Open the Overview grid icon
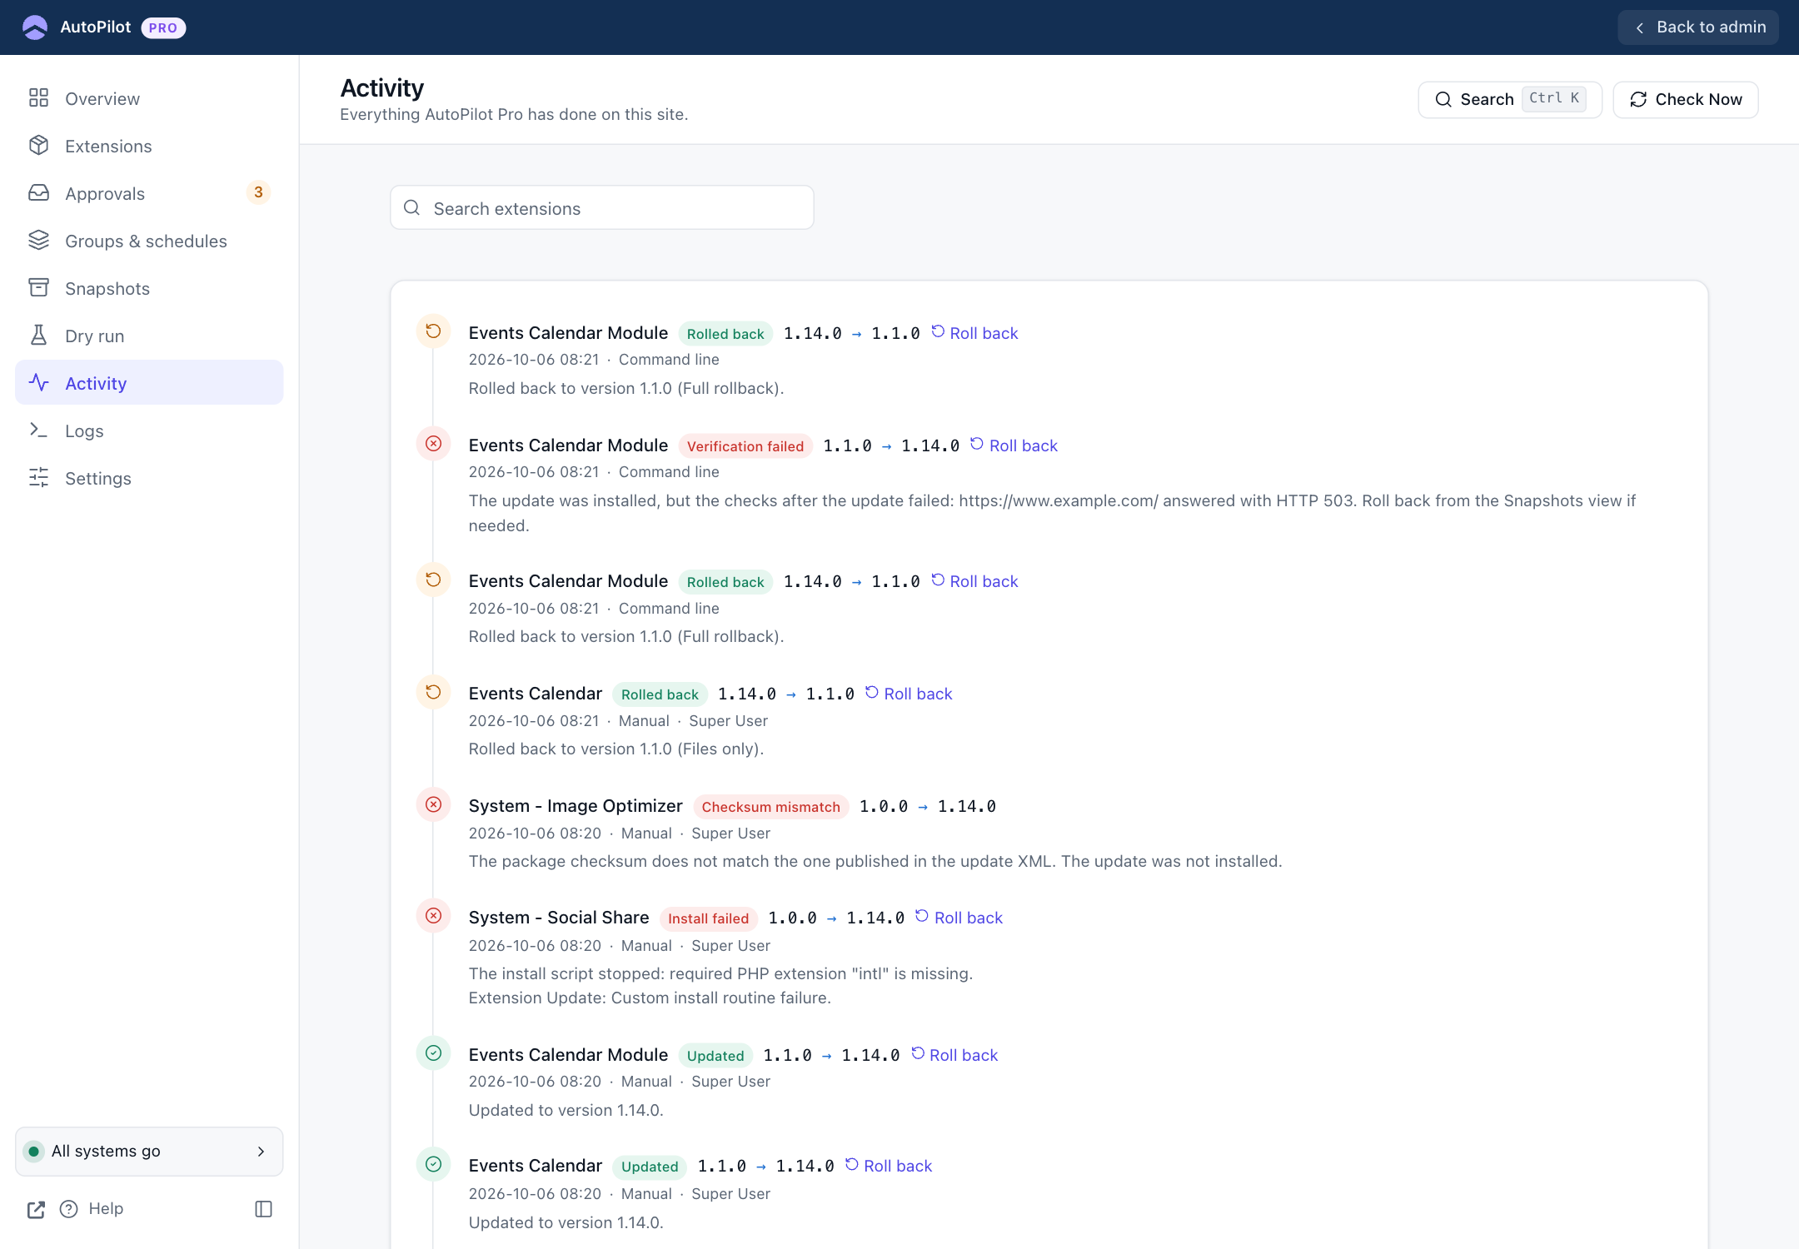Image resolution: width=1799 pixels, height=1249 pixels. 38,98
